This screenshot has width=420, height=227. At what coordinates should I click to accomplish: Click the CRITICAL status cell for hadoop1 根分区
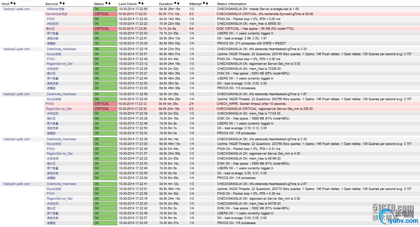(105, 29)
